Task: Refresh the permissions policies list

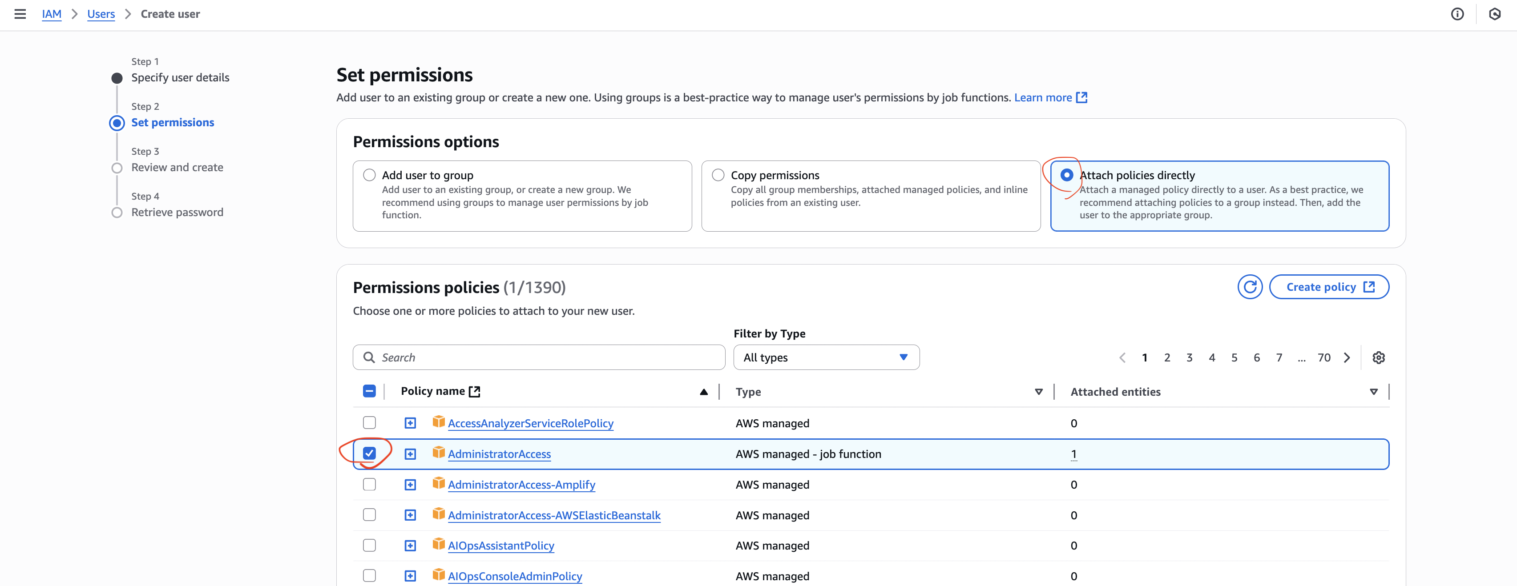Action: [x=1250, y=287]
